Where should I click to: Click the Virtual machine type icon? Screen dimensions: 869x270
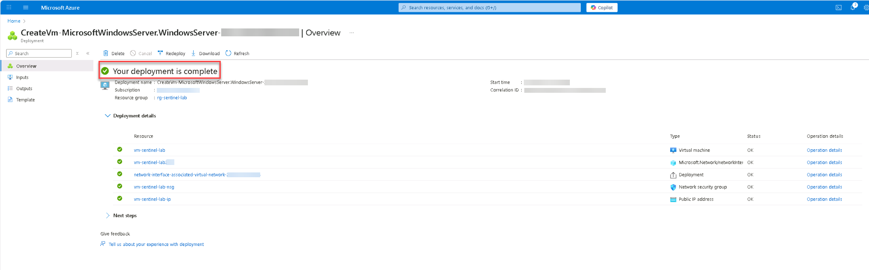(673, 151)
